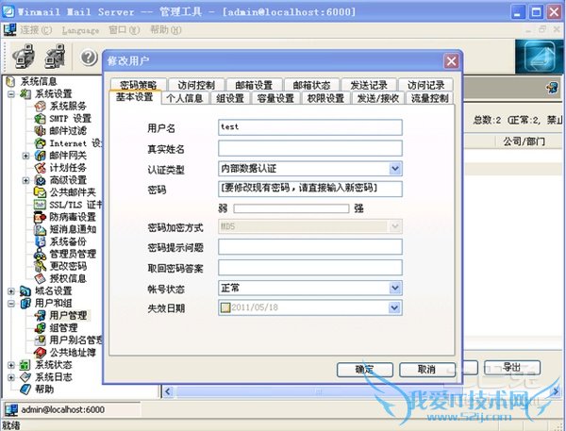
Task: Switch to the 容量设置 tab
Action: [x=275, y=98]
